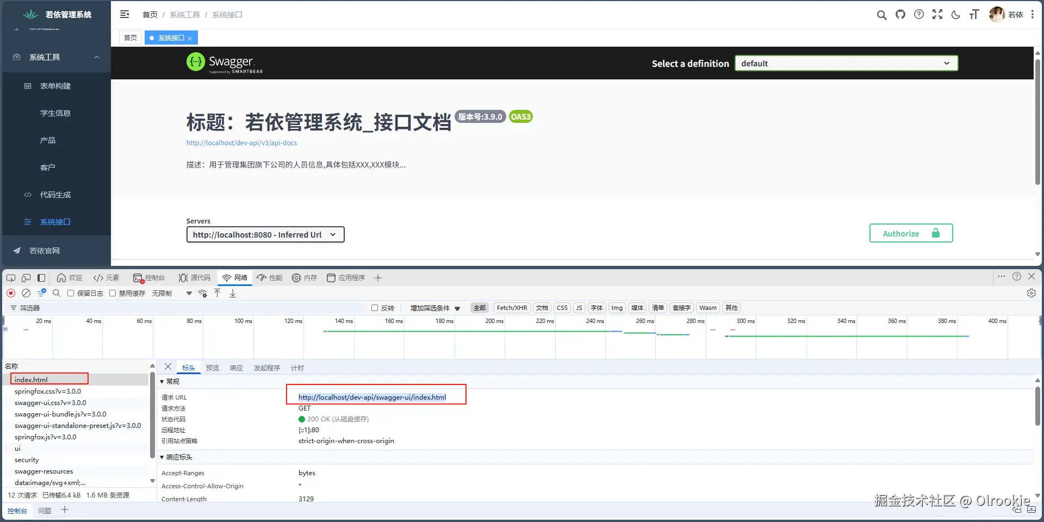Close the 系统接口 page tab

(190, 38)
